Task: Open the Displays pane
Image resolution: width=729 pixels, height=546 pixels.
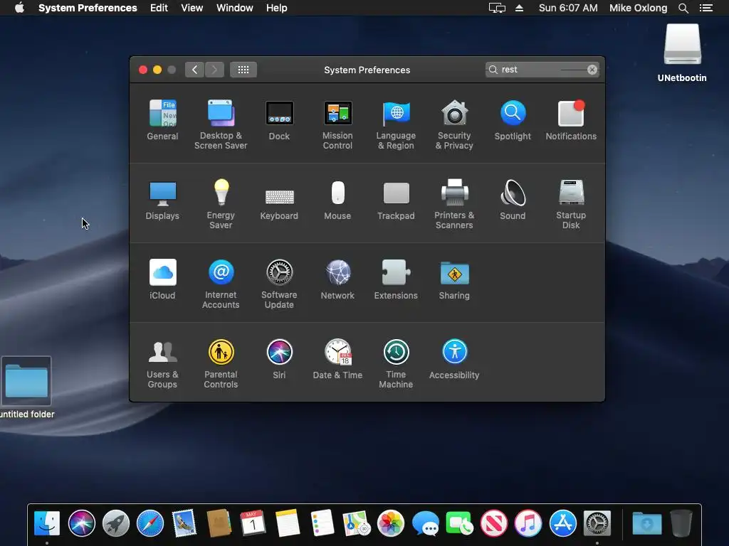Action: 162,200
